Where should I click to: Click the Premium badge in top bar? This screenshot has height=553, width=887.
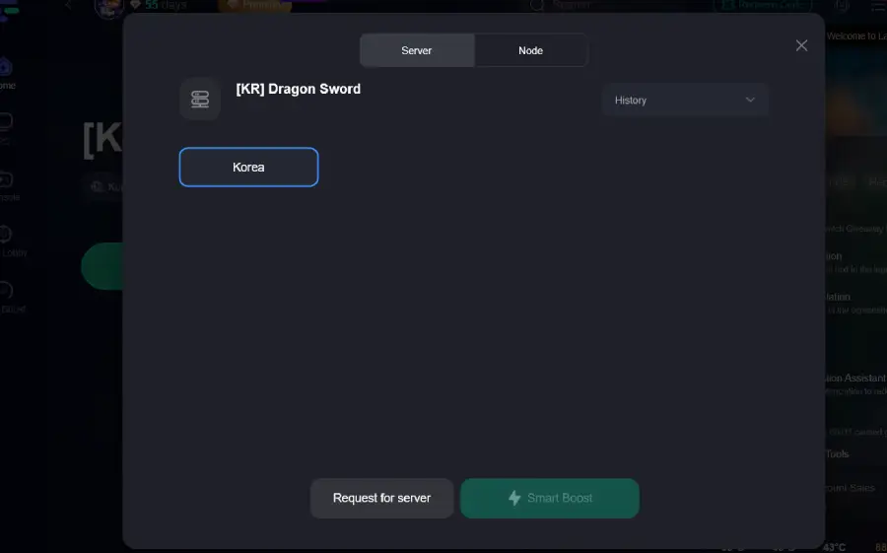pos(254,5)
